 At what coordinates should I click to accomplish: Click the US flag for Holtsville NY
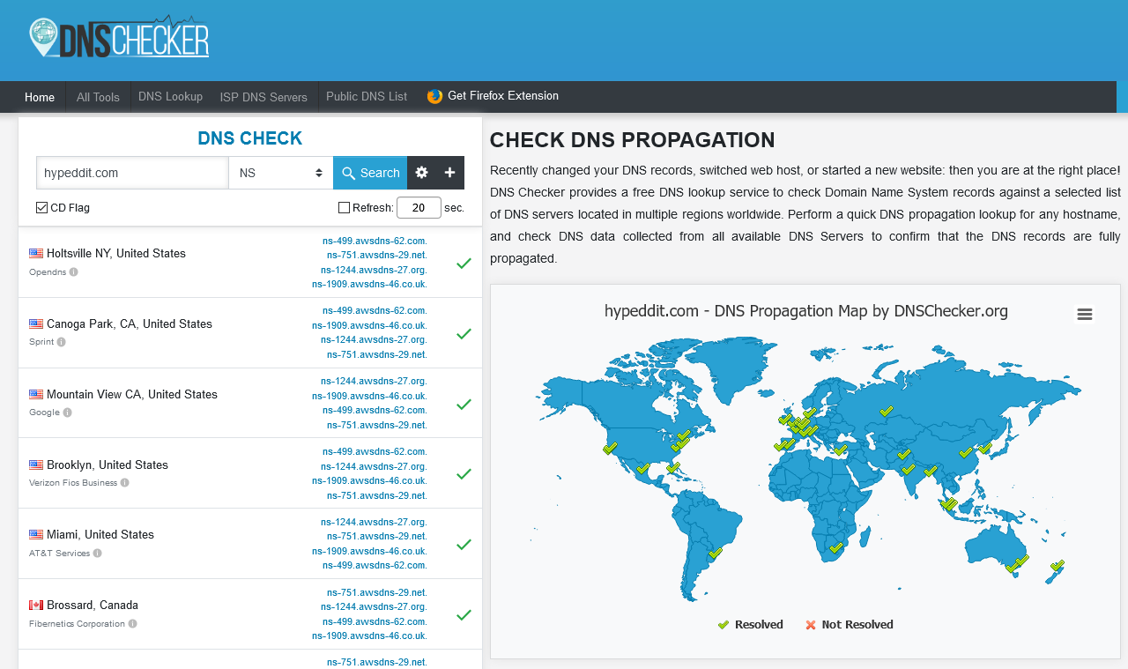(36, 253)
